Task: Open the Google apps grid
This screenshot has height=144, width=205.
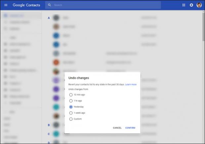Action: pyautogui.click(x=184, y=5)
